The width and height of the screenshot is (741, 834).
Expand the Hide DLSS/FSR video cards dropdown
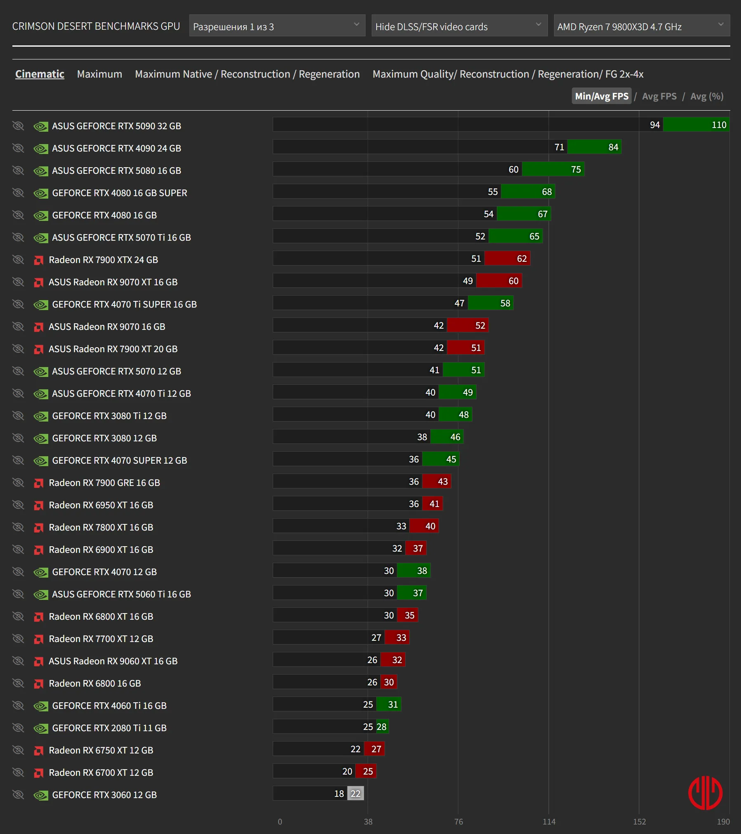(x=460, y=26)
